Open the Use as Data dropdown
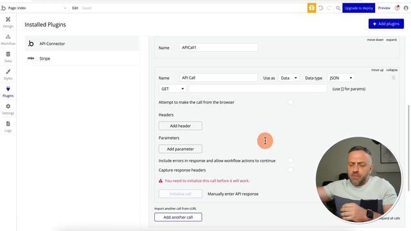The width and height of the screenshot is (411, 231). pyautogui.click(x=288, y=78)
